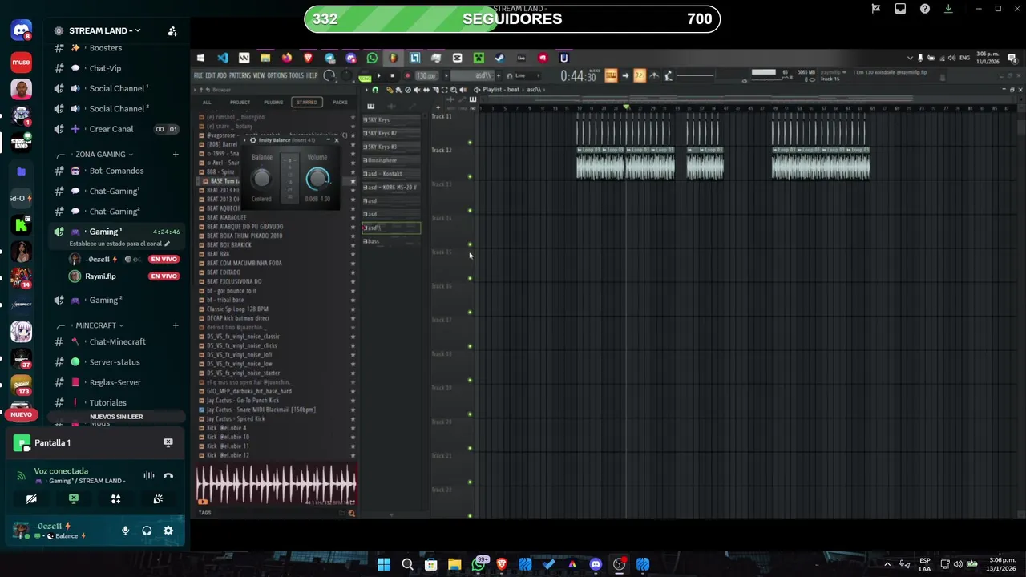Screen dimensions: 1026x577
Task: Open Discord soundboard button
Action: [158, 498]
